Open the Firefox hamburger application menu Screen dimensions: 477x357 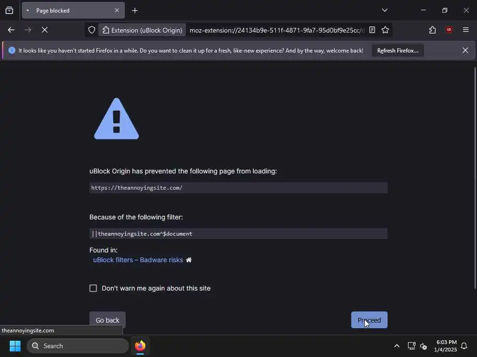coord(466,30)
